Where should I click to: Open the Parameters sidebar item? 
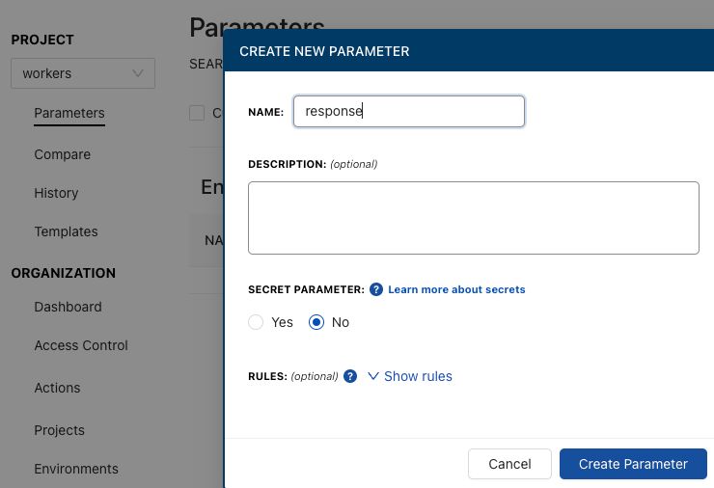tap(69, 113)
